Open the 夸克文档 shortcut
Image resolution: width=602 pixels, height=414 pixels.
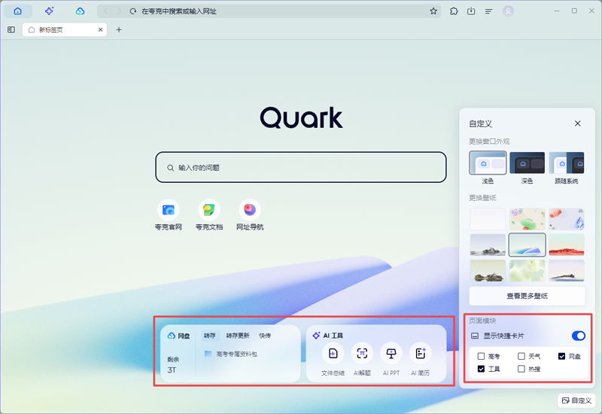pyautogui.click(x=209, y=215)
